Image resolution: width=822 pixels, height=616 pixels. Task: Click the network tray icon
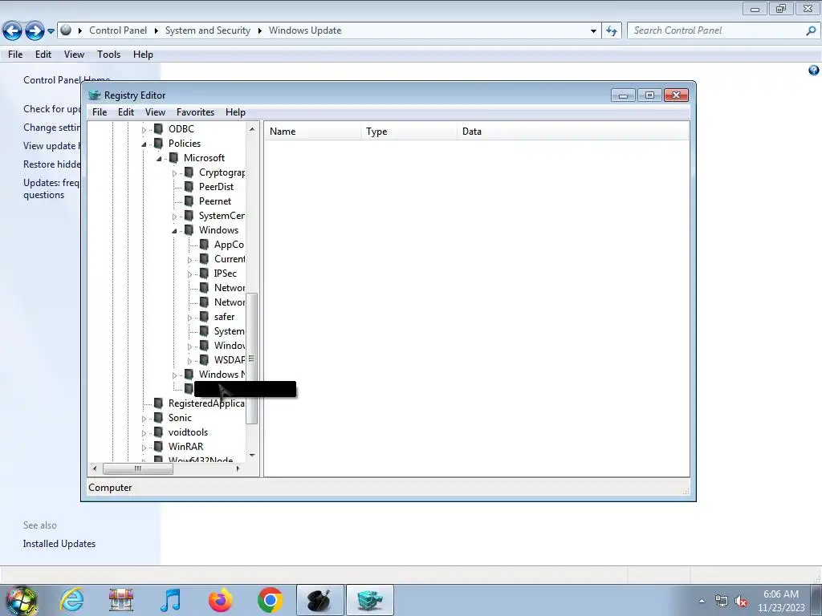pyautogui.click(x=722, y=602)
